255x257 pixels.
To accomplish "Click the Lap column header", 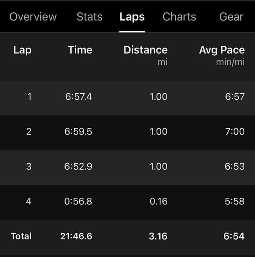I will (22, 50).
